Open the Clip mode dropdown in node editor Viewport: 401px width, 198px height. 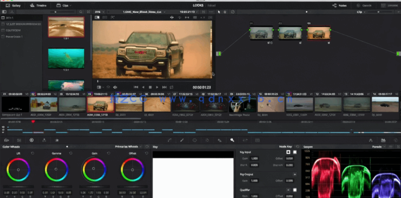click(x=361, y=12)
